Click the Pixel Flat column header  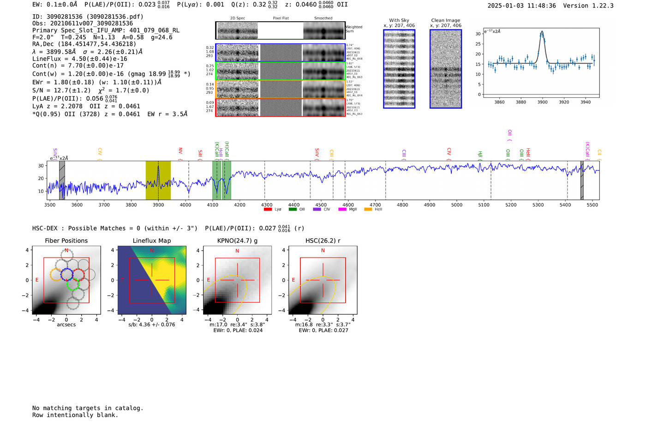coord(281,18)
